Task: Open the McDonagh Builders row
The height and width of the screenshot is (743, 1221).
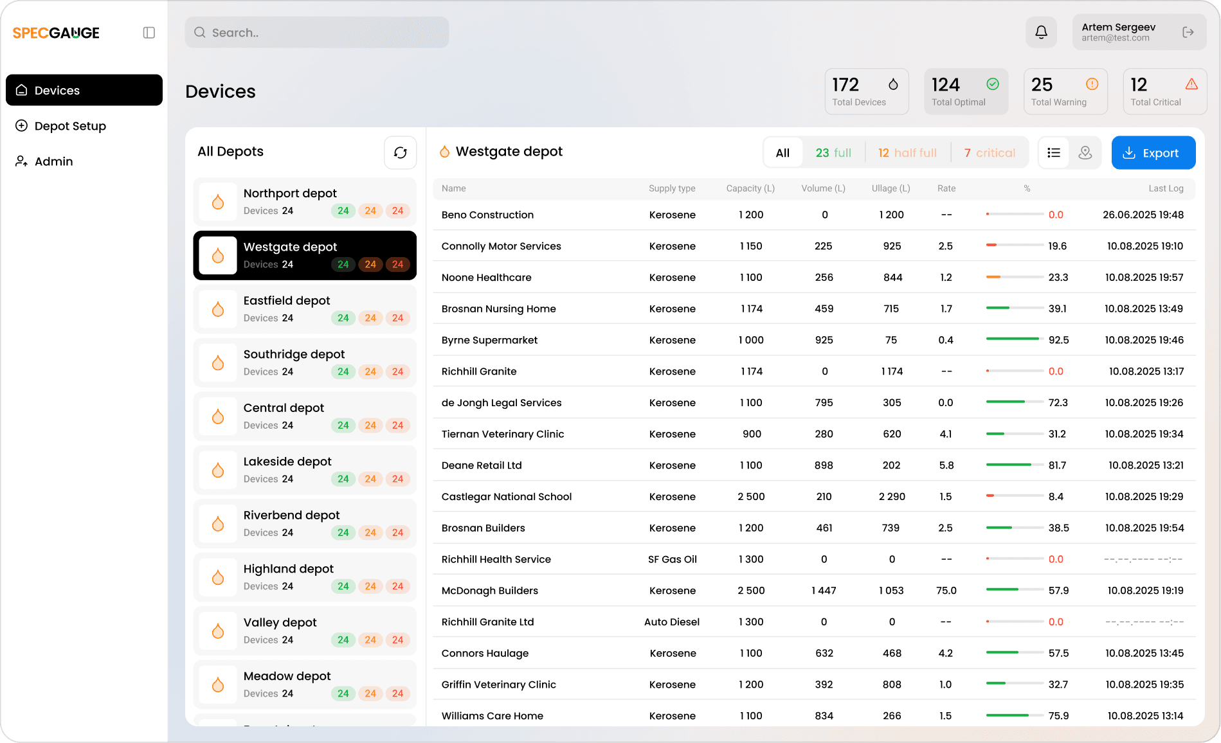Action: [489, 591]
